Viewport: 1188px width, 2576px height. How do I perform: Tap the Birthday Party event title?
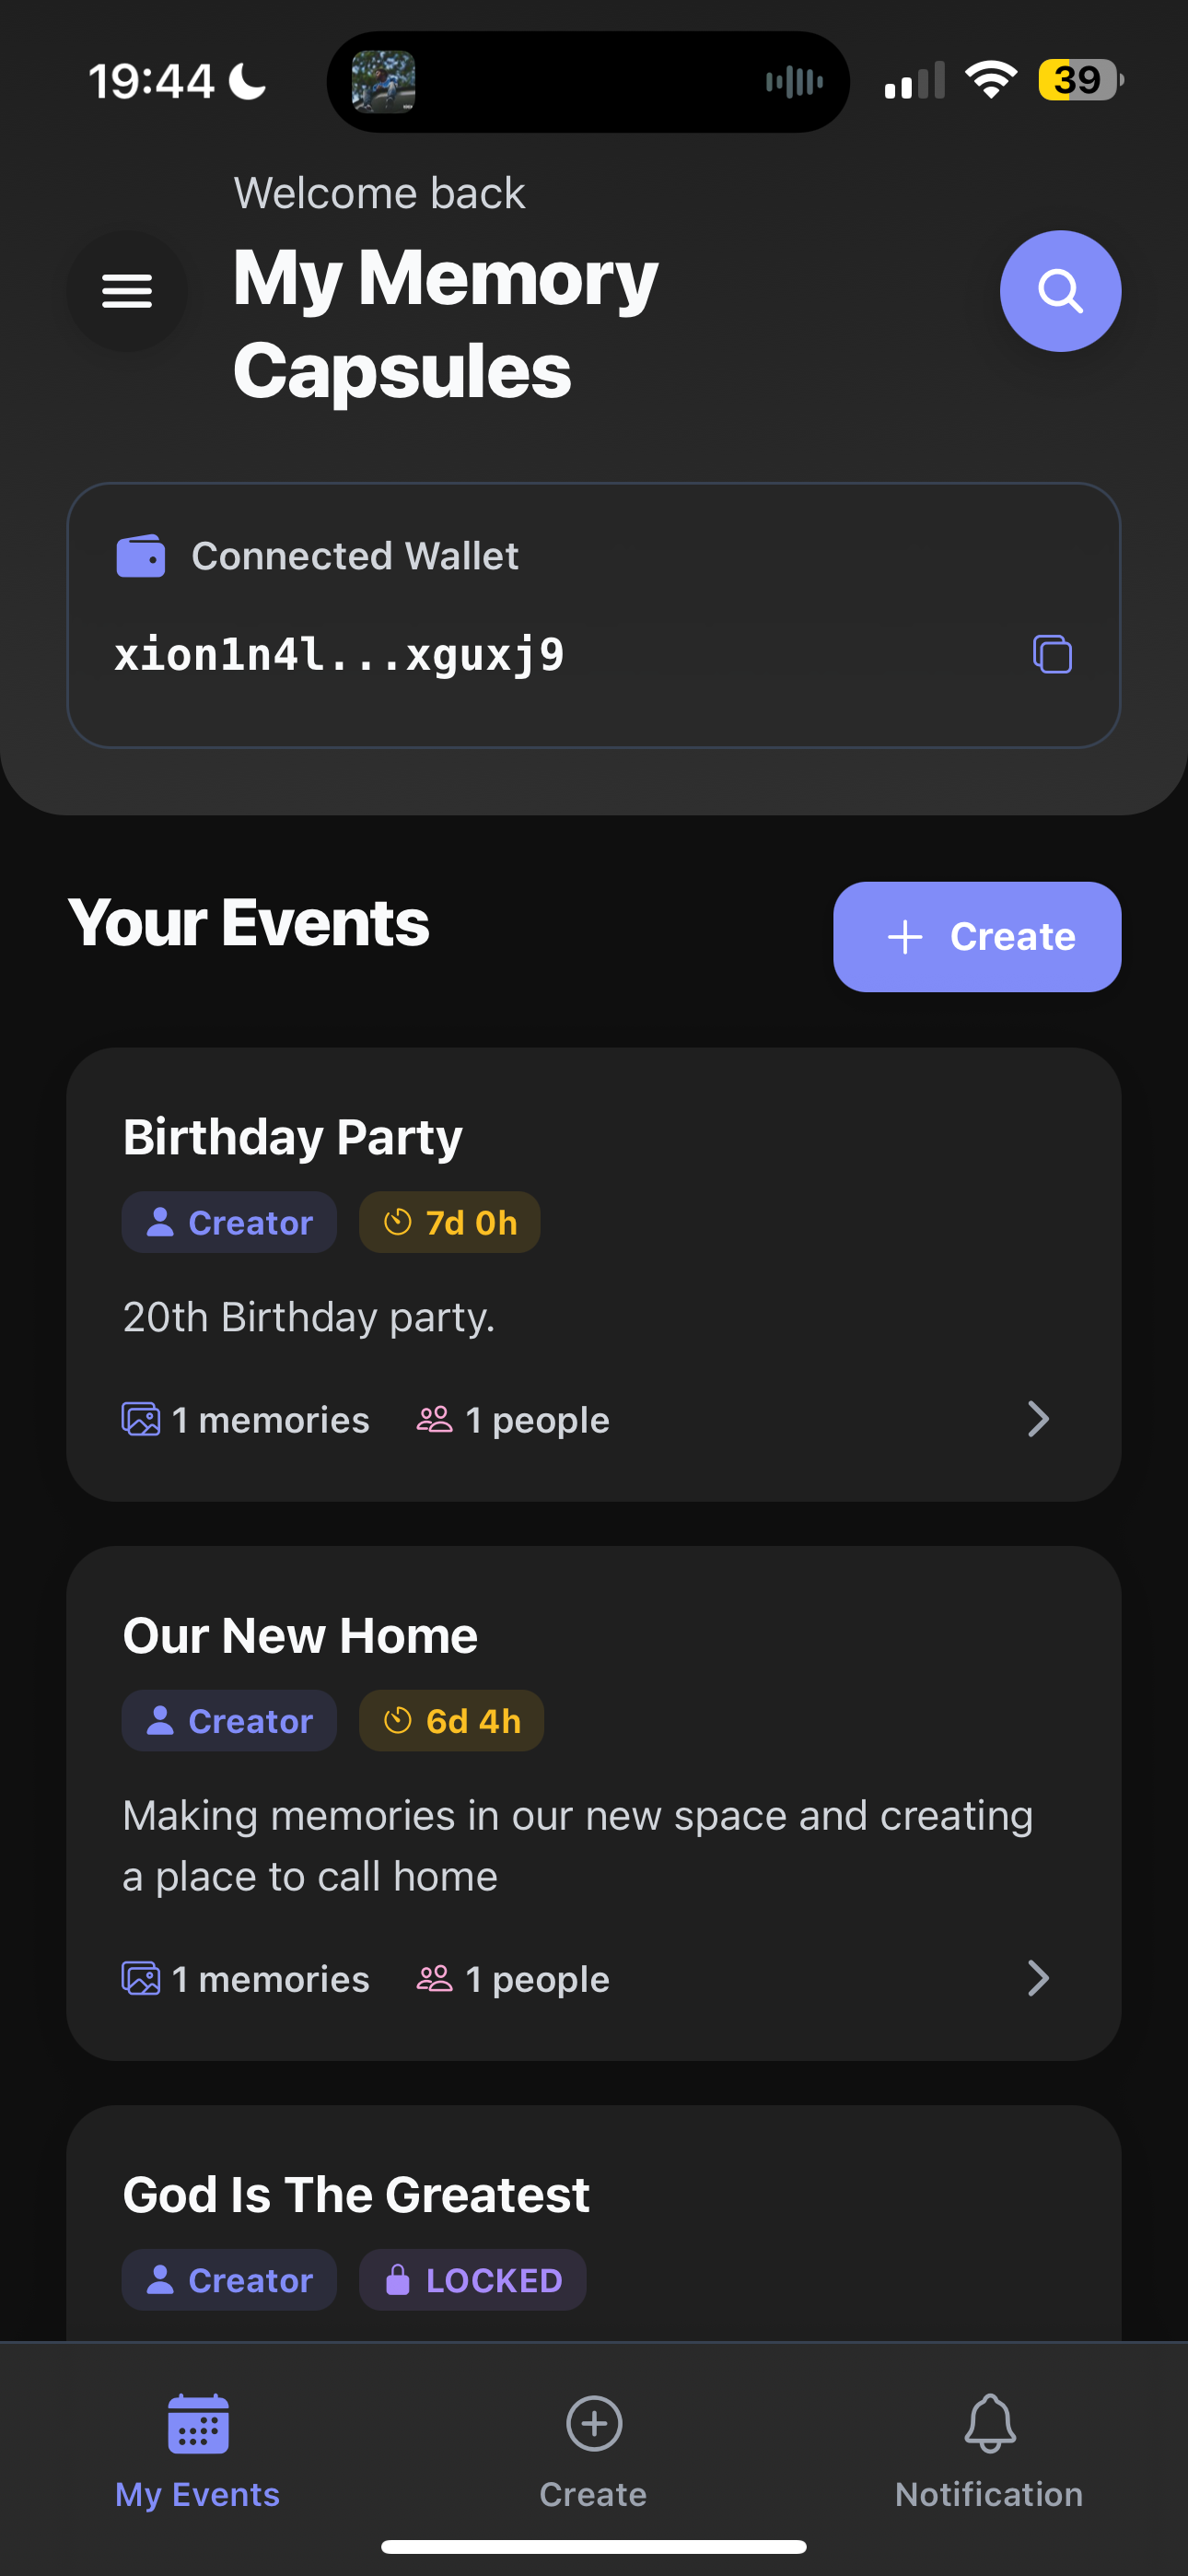[292, 1137]
